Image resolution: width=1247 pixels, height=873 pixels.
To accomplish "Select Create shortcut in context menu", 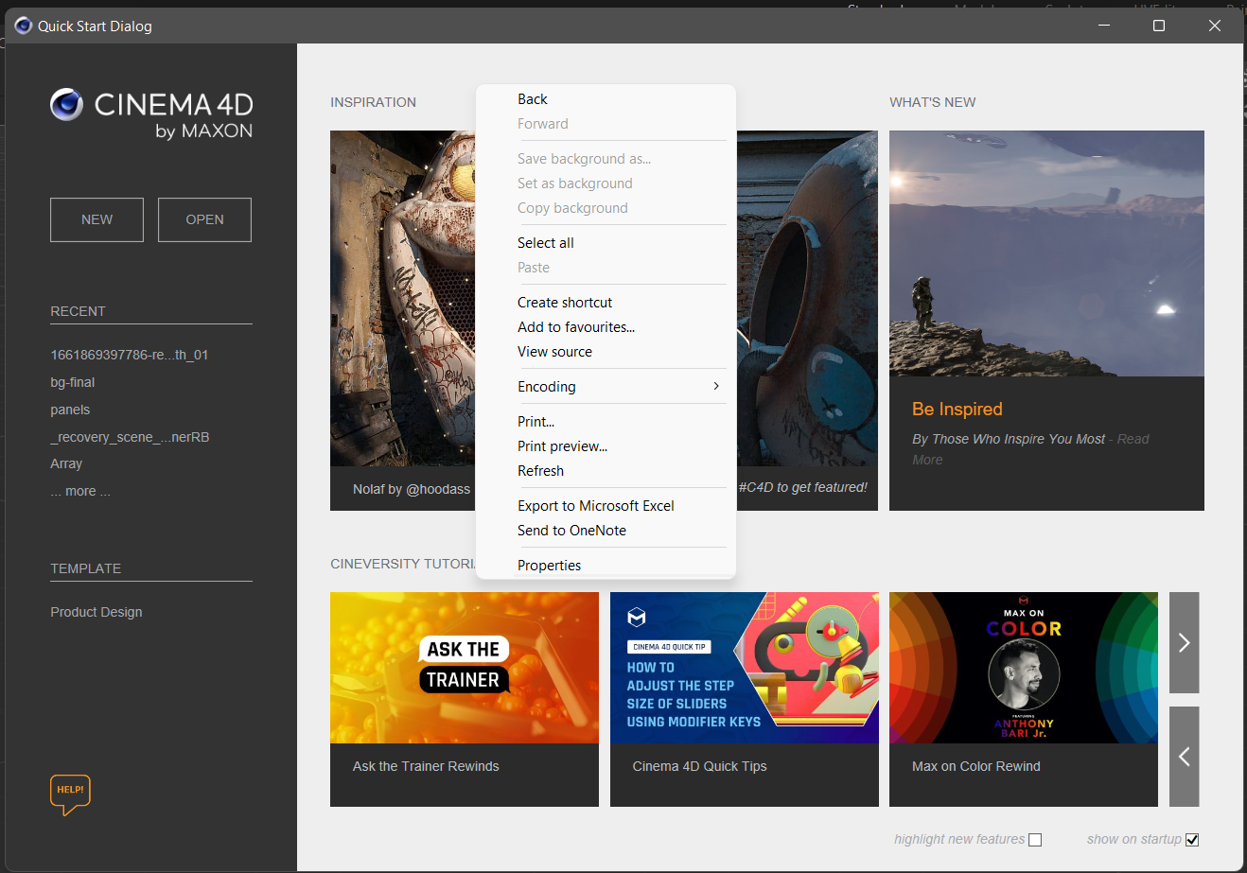I will click(x=565, y=303).
